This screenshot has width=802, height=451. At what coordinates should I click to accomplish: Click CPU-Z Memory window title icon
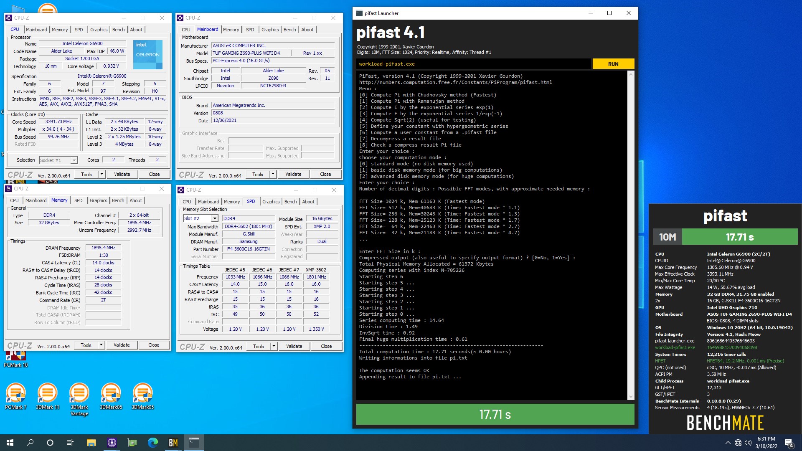tap(8, 189)
